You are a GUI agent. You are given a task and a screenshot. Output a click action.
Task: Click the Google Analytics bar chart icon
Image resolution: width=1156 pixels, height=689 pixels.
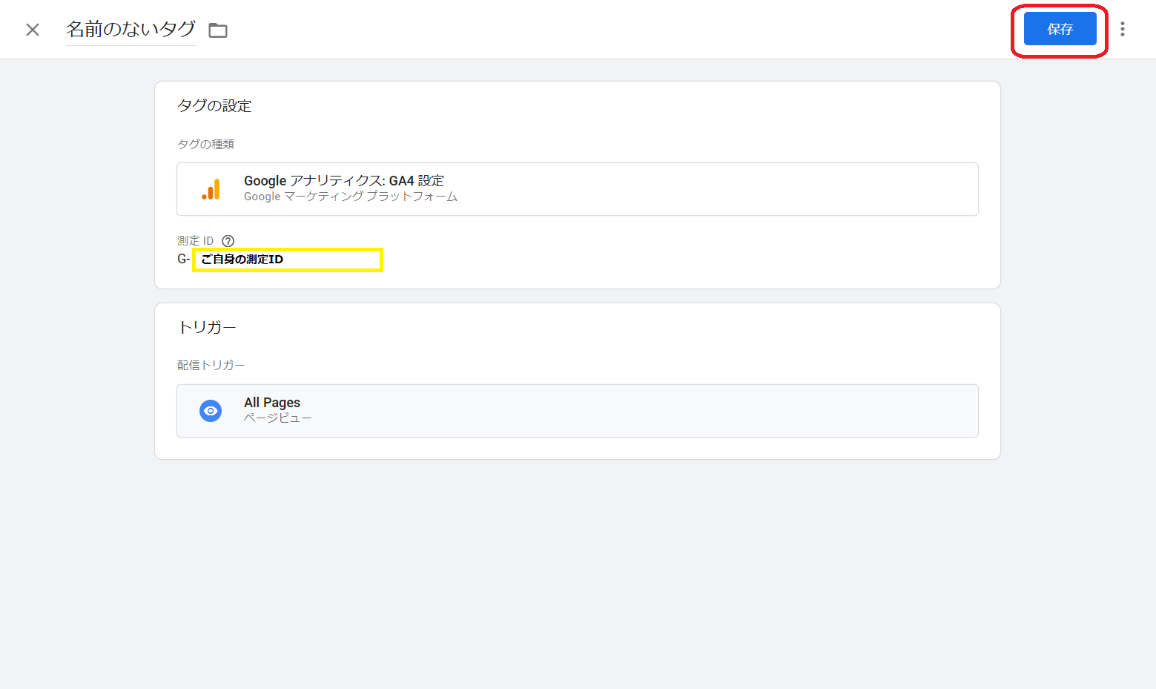tap(211, 189)
